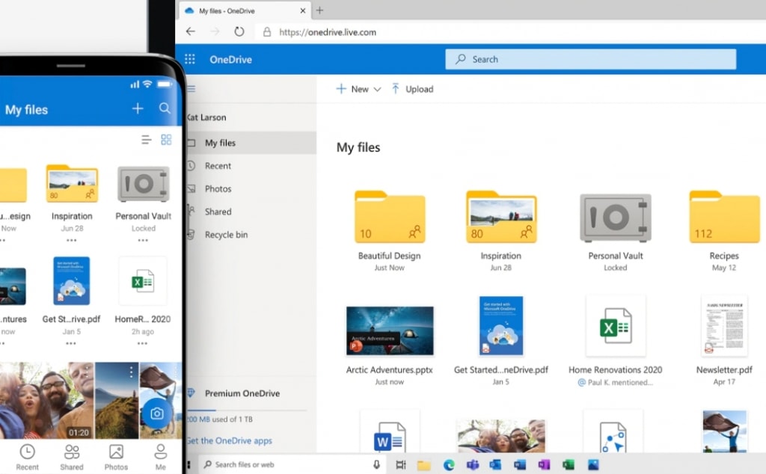Open the group selfie photo in web bottom row
The image size is (766, 474).
coord(500,435)
